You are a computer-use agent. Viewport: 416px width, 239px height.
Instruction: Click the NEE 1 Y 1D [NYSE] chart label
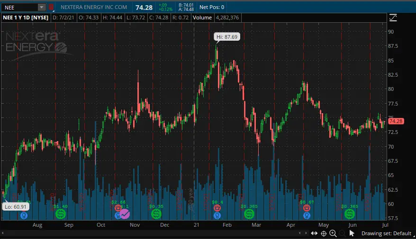pos(26,18)
